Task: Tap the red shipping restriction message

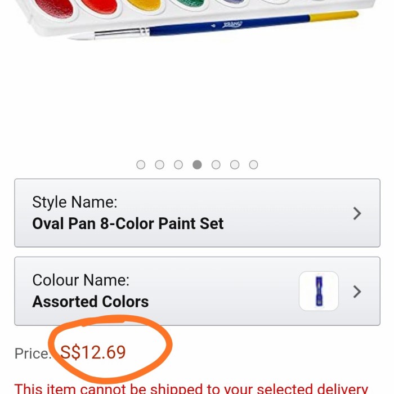Action: click(x=191, y=388)
